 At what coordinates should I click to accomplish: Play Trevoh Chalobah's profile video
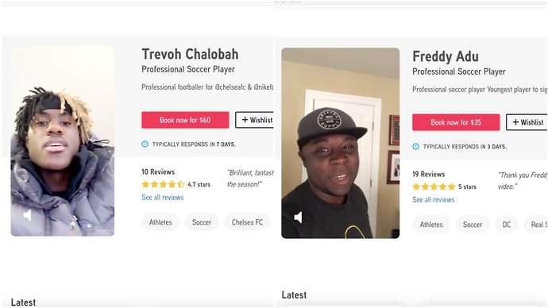click(63, 141)
